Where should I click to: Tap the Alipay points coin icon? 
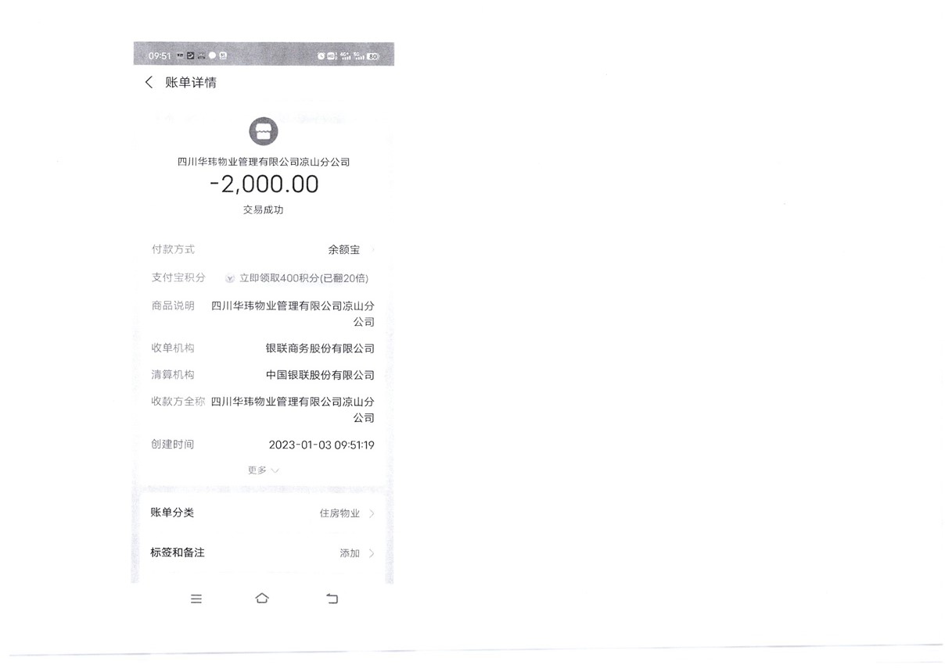230,278
